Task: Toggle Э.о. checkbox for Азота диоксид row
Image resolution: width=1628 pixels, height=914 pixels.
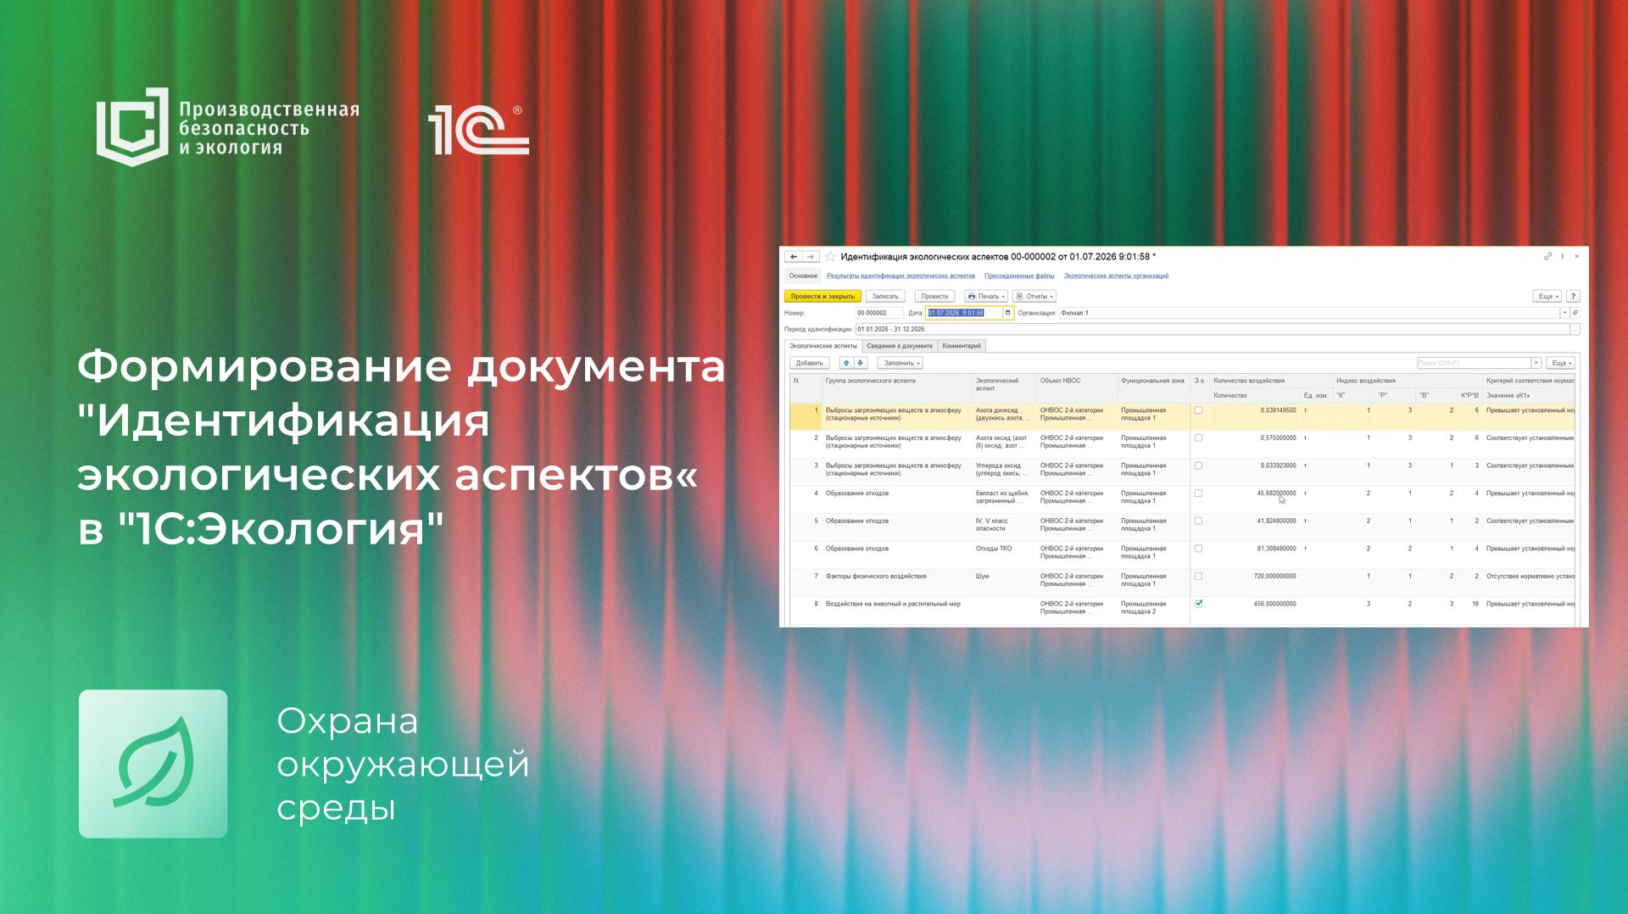Action: (1198, 410)
